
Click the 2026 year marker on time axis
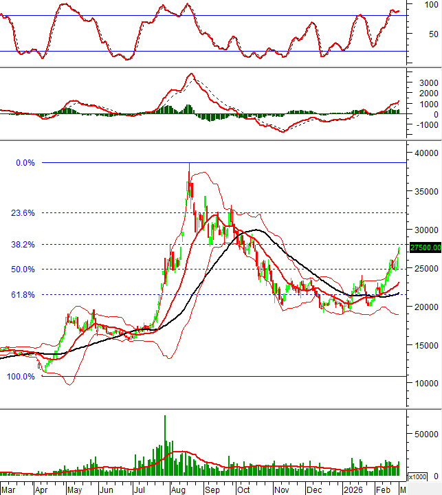point(355,489)
